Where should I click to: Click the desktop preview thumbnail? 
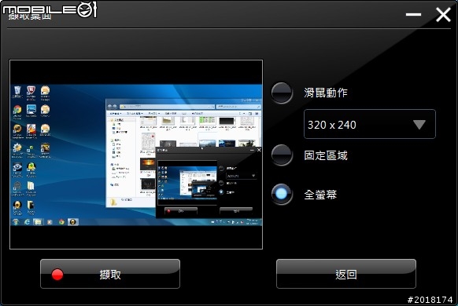tap(136, 155)
